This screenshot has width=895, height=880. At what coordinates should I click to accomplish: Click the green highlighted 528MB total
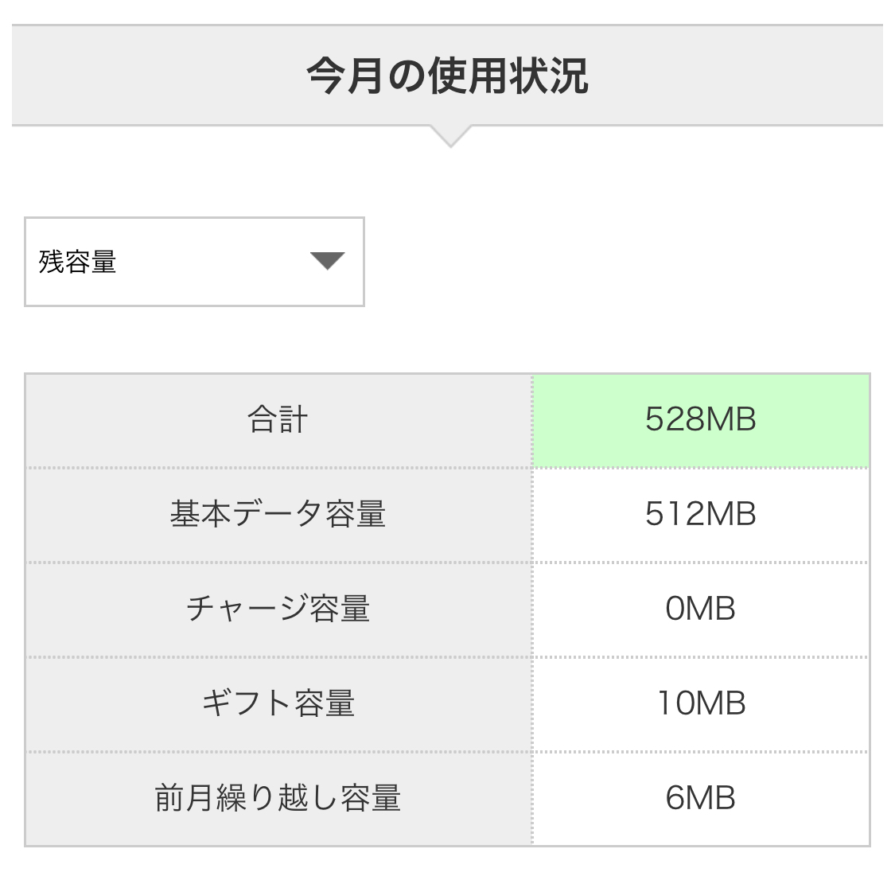point(700,419)
